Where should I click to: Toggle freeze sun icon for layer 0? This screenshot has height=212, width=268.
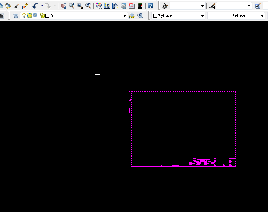coord(30,16)
